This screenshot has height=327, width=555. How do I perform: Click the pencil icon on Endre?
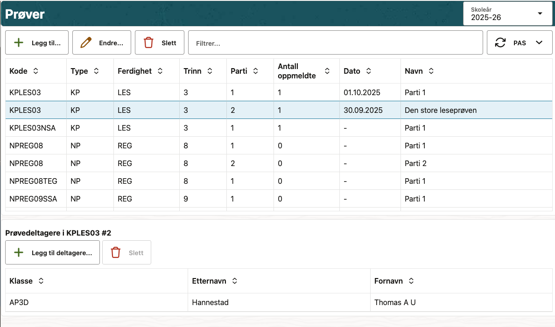point(86,43)
